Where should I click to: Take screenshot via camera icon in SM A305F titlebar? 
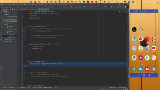(x=141, y=11)
